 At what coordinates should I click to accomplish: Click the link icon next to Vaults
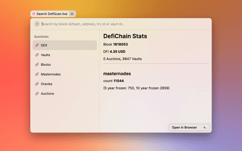[37, 55]
